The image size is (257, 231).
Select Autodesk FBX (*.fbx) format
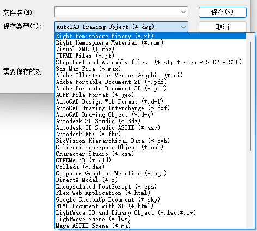pos(151,134)
